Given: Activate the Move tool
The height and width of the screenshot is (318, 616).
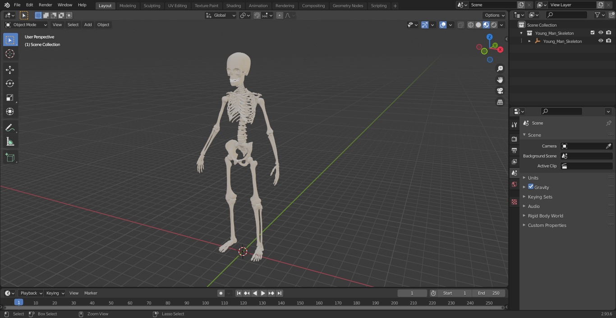Looking at the screenshot, I should coord(10,69).
